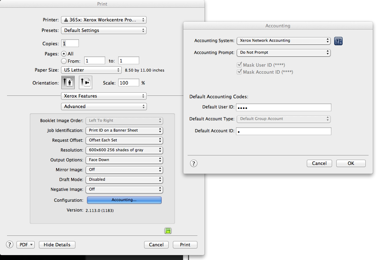The image size is (378, 260).
Task: Click the Print button
Action: click(x=185, y=245)
